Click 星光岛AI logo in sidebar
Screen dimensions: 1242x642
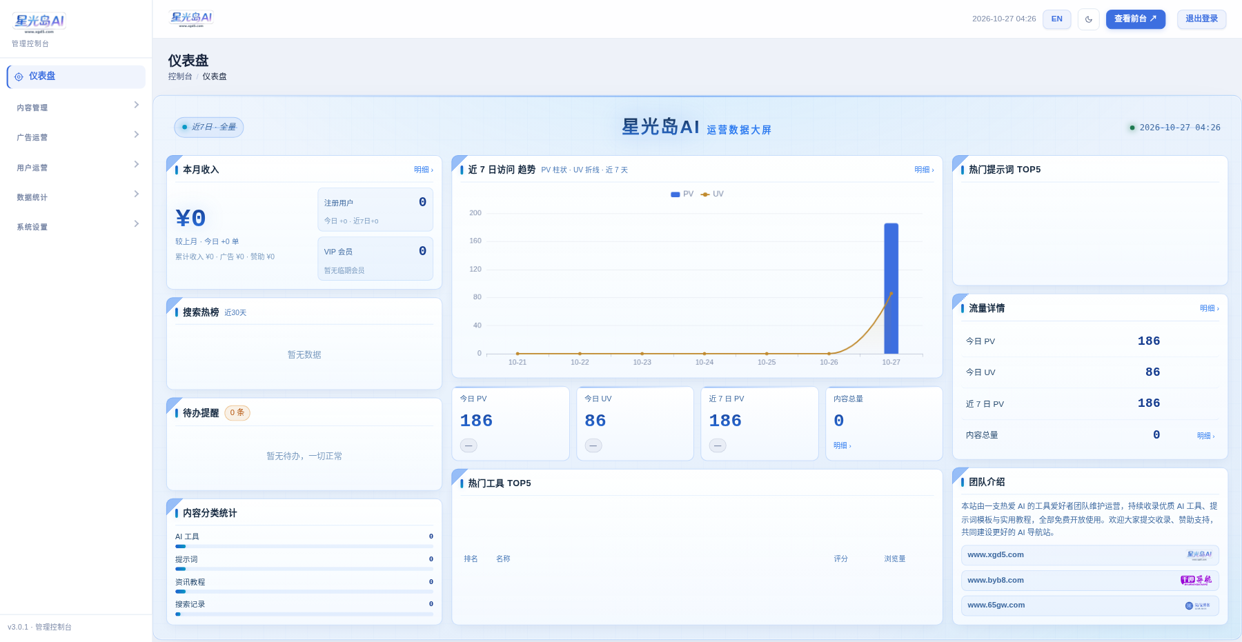39,23
